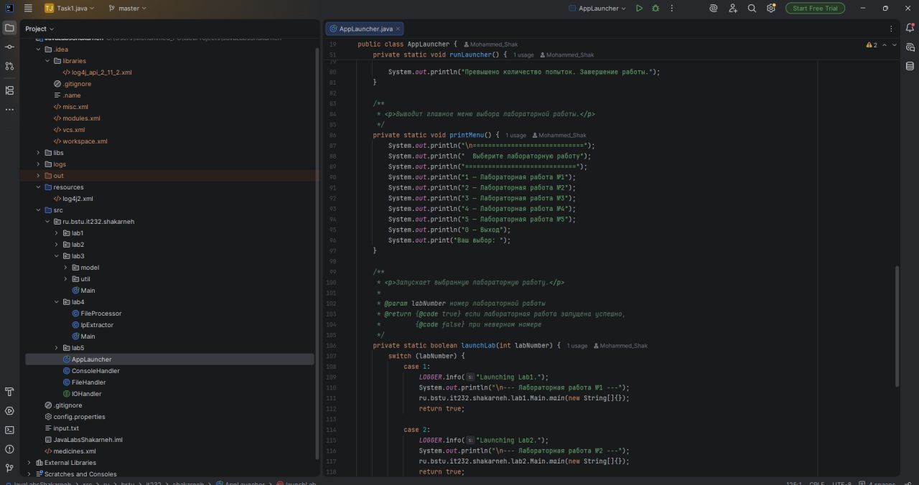Image resolution: width=919 pixels, height=485 pixels.
Task: Show more tool windows ellipsis
Action: [x=9, y=110]
